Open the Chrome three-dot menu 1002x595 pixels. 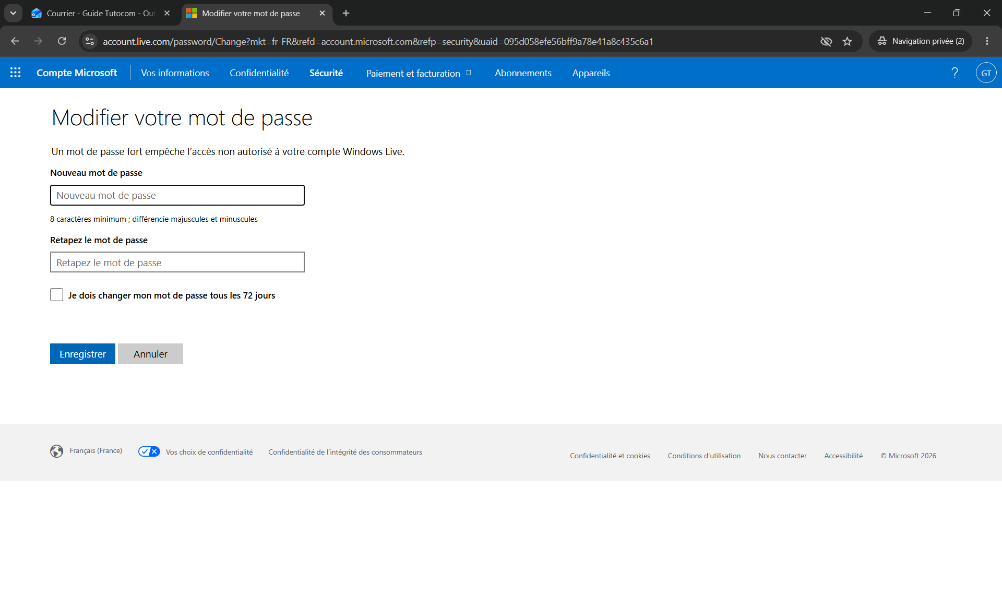[987, 41]
